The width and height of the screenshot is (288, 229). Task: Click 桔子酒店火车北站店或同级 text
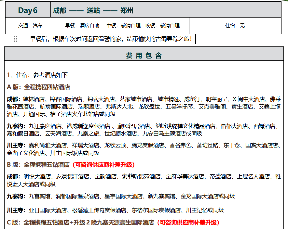83,114
